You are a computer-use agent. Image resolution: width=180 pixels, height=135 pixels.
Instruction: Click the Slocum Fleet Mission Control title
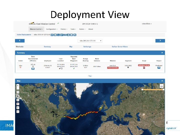(x=42, y=24)
